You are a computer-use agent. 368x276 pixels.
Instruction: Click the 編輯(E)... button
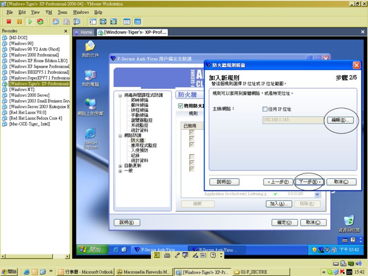coord(340,120)
